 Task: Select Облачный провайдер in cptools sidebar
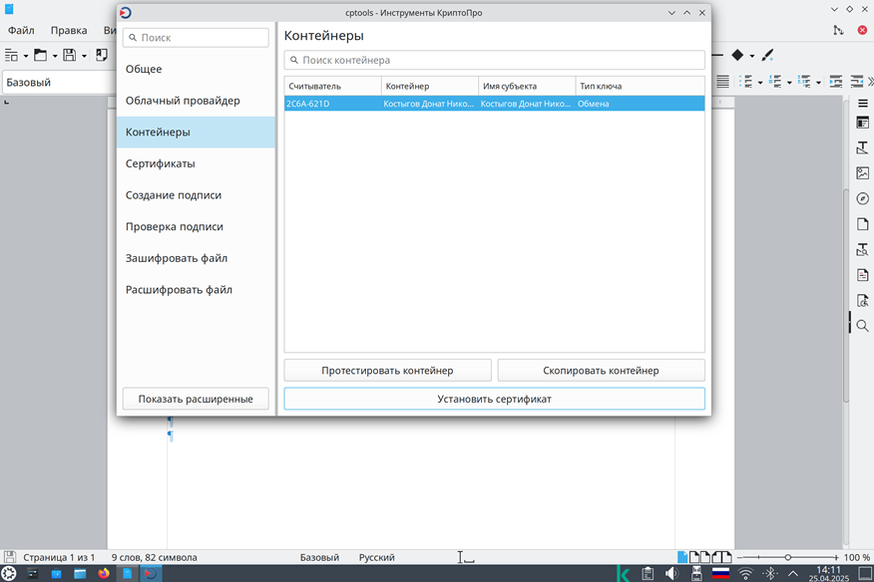pyautogui.click(x=197, y=101)
